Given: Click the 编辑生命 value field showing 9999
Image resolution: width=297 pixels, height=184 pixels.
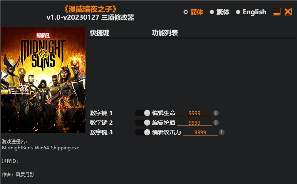Looking at the screenshot, I should tap(194, 113).
